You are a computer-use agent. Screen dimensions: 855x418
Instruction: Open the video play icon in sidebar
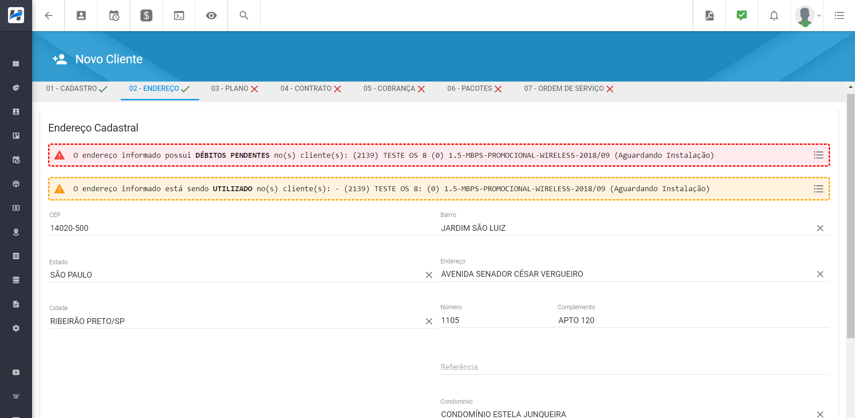click(16, 373)
